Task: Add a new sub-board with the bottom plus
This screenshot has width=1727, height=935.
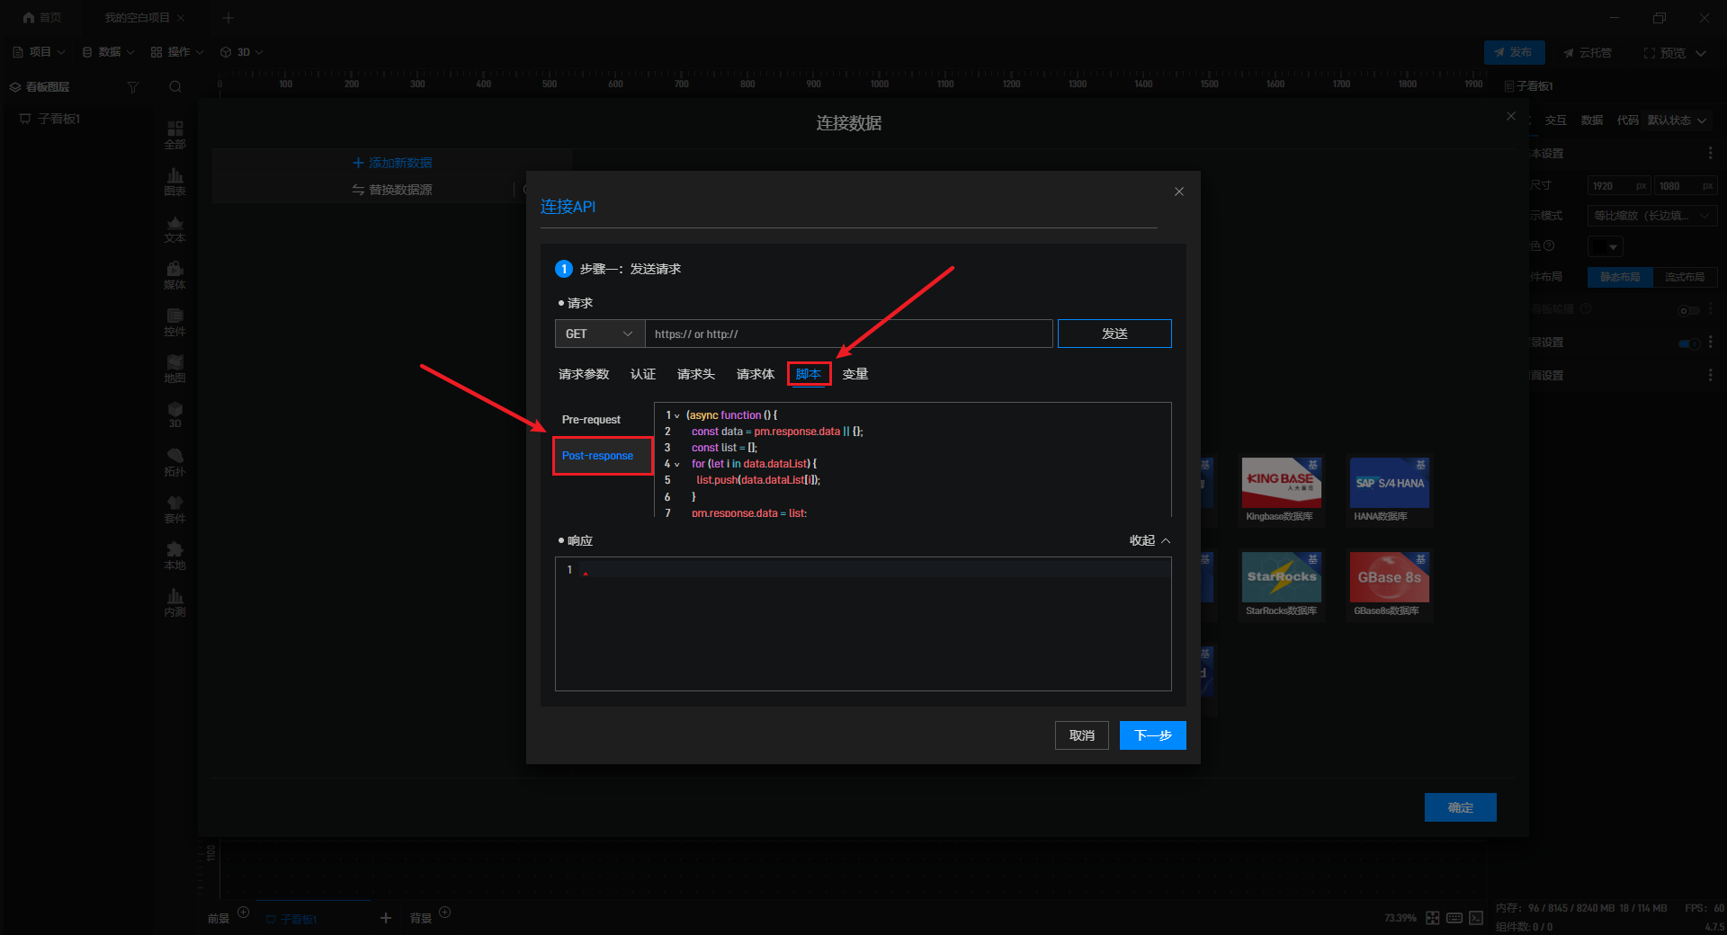Action: (386, 918)
